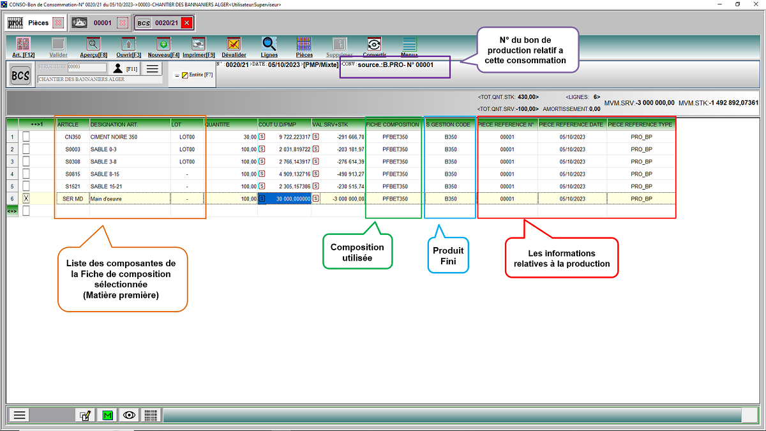This screenshot has height=431, width=766.
Task: Close the 0020/21 tab
Action: click(186, 23)
